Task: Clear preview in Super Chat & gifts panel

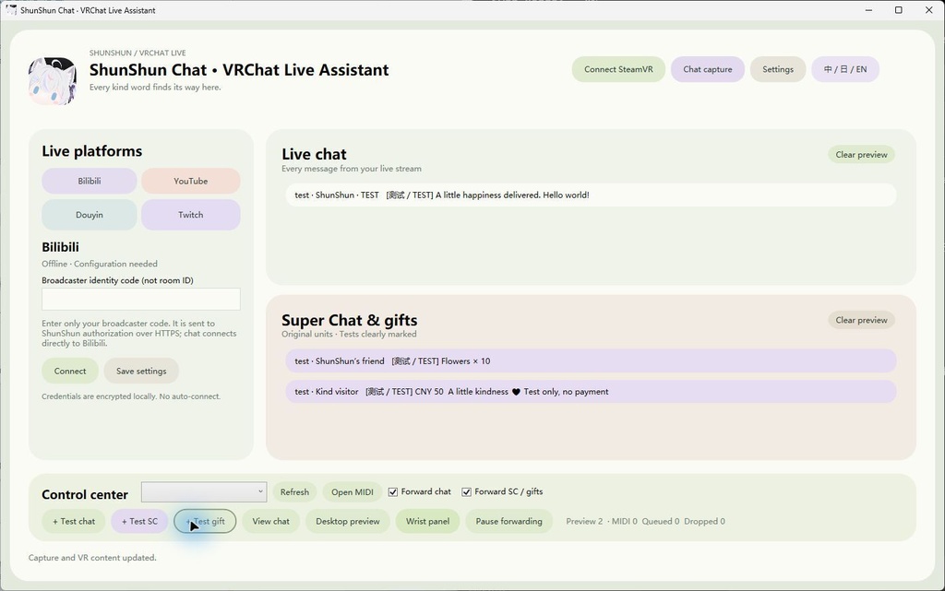Action: pyautogui.click(x=861, y=320)
